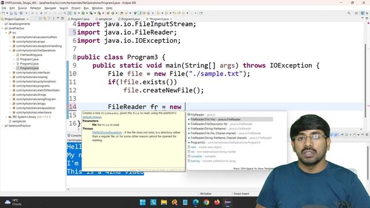370x208 pixels.
Task: Maximize the Project Explorer view
Action: point(62,18)
